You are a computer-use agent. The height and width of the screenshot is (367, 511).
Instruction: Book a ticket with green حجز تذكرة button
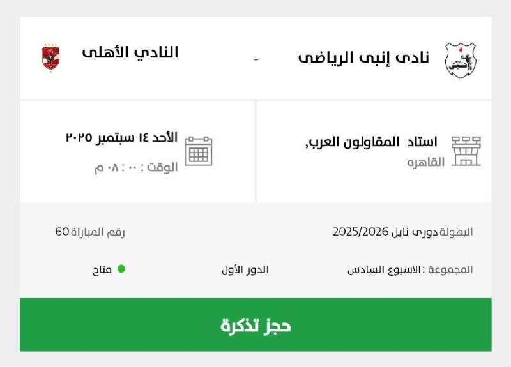tap(256, 325)
